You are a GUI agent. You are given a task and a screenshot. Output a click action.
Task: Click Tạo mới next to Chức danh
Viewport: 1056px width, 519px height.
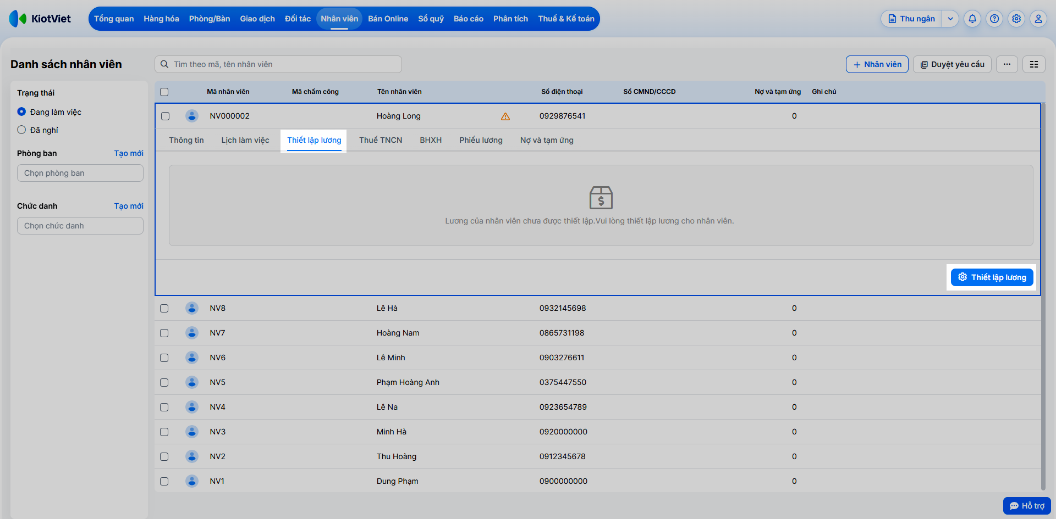[x=129, y=206]
